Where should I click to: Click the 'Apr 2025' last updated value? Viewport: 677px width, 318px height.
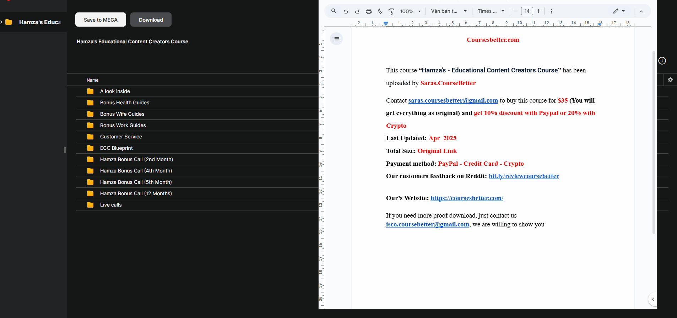click(x=443, y=138)
